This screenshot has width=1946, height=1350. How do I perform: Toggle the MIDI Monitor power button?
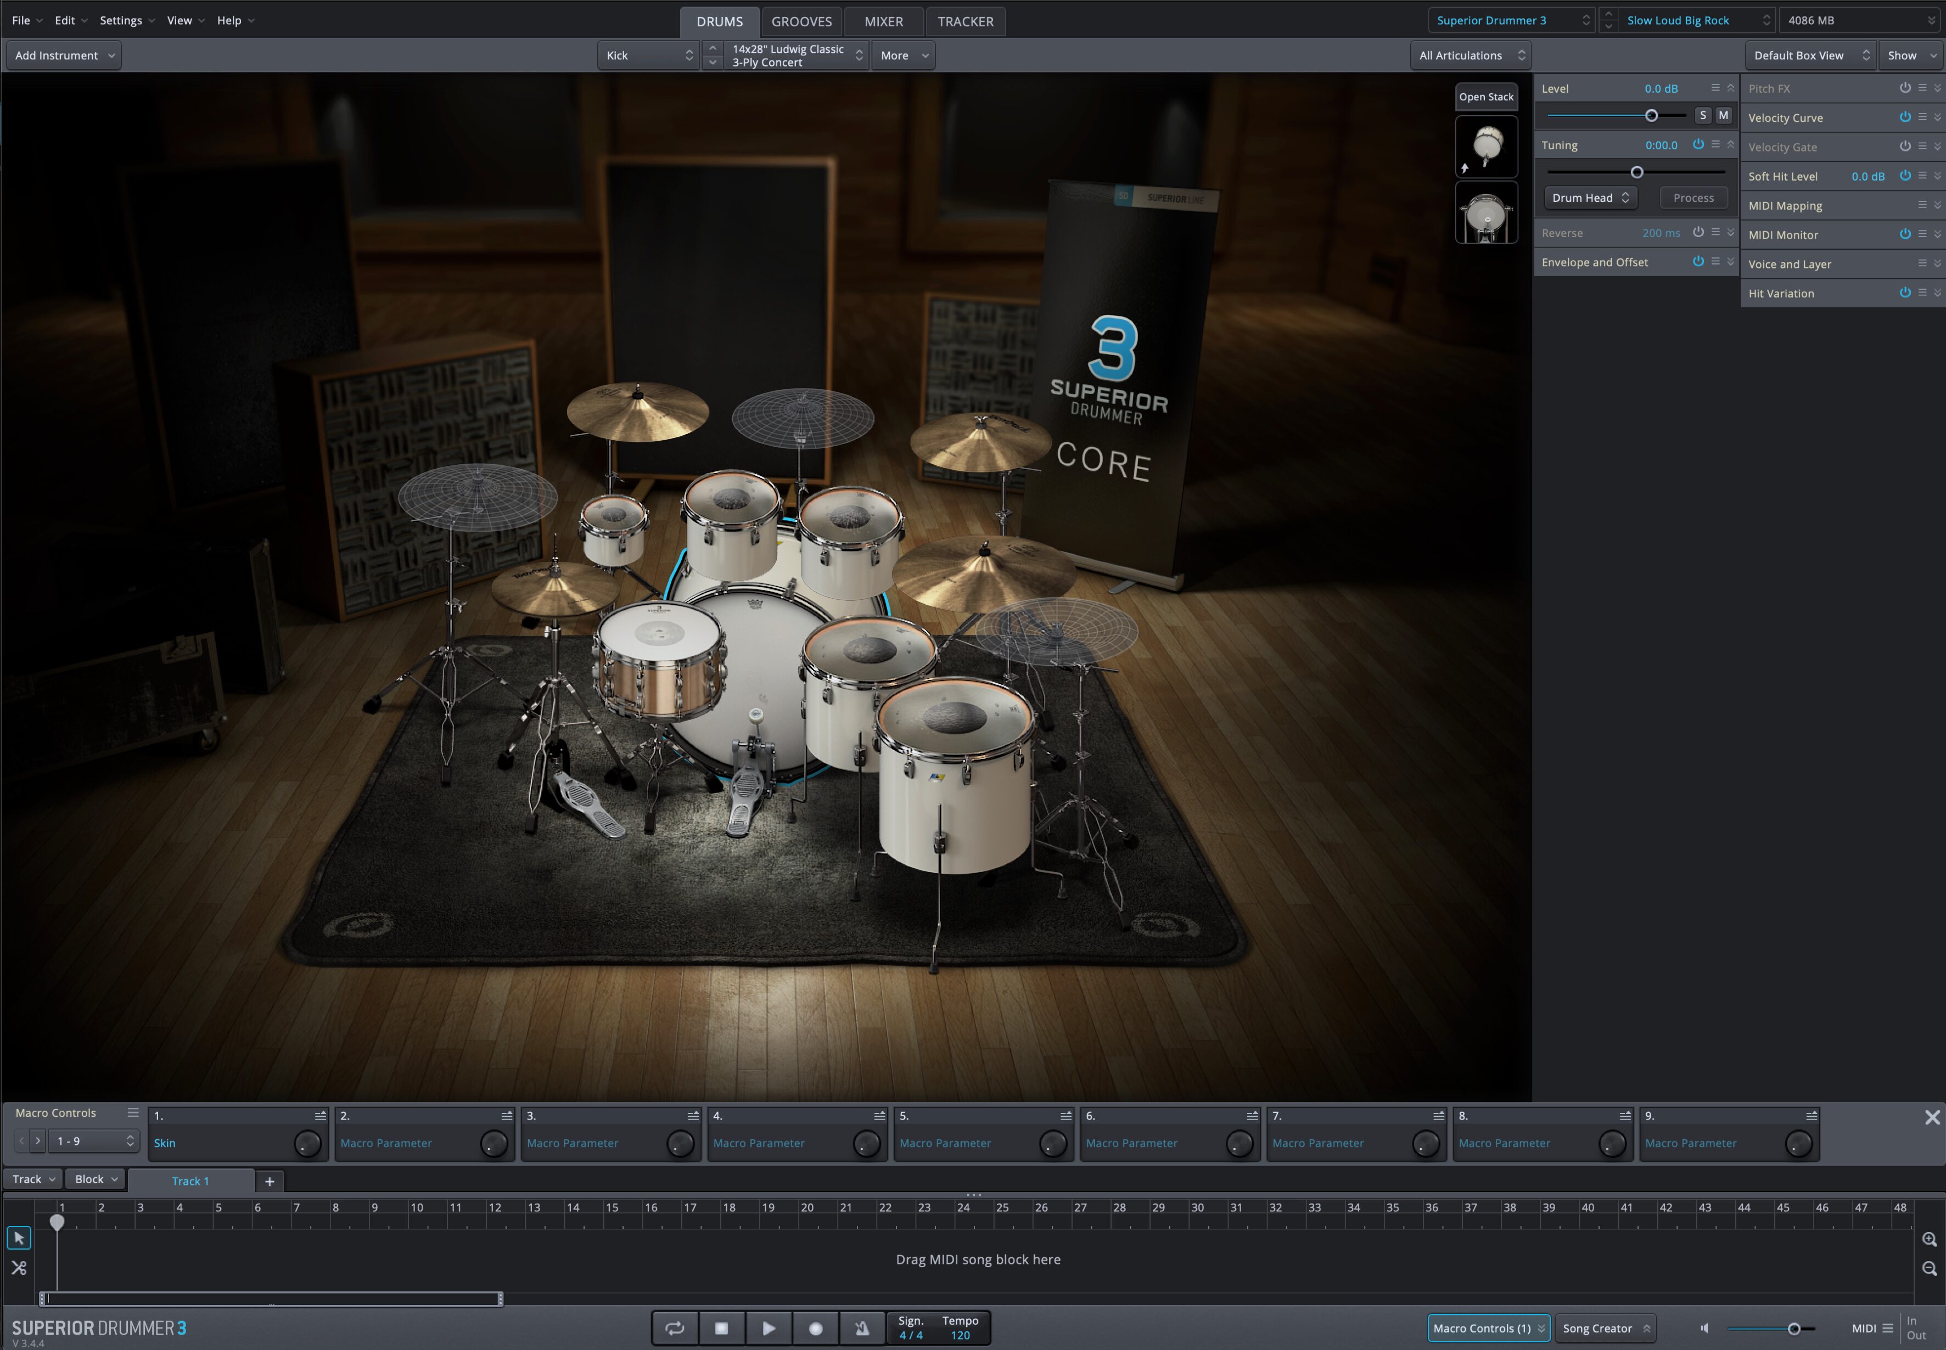pos(1905,234)
